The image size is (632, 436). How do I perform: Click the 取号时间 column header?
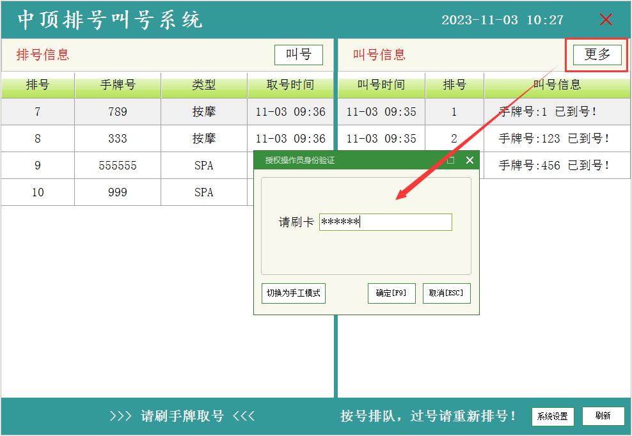(290, 85)
